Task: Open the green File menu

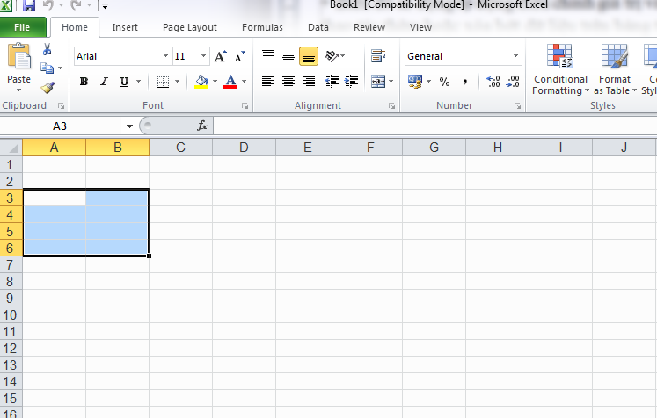Action: (x=22, y=27)
